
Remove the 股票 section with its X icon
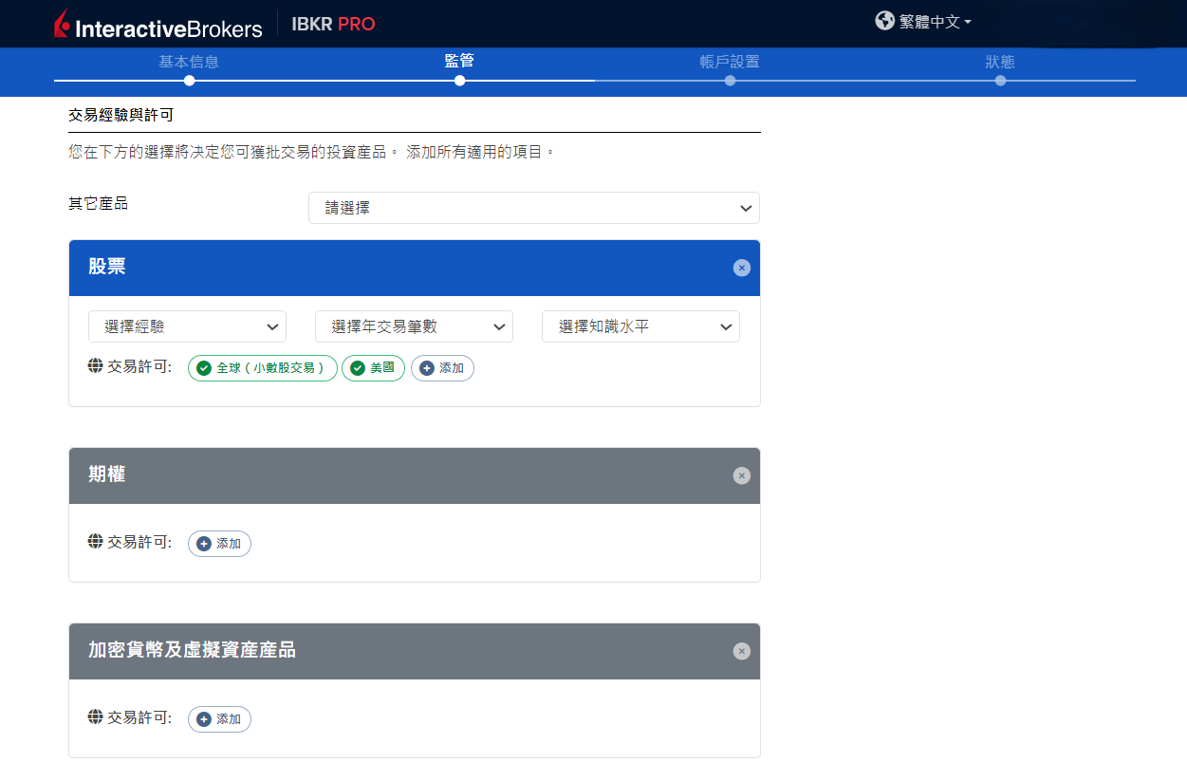741,268
